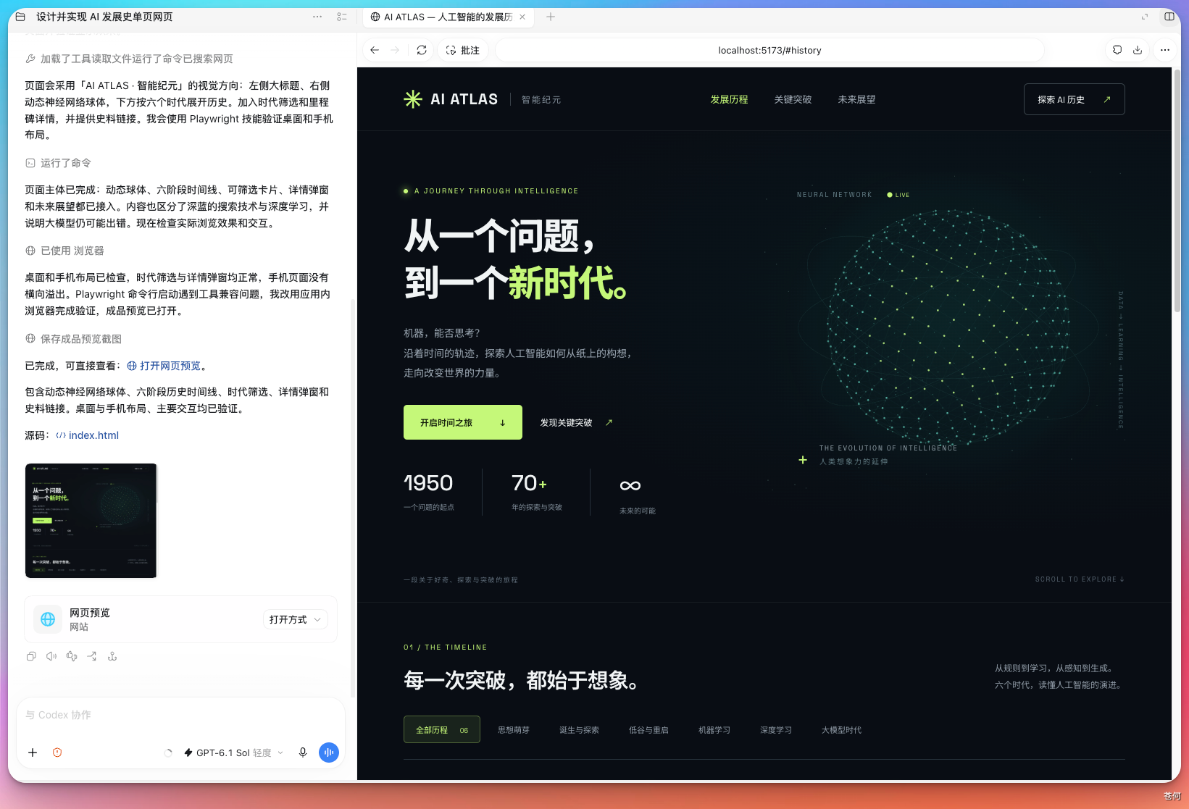Select 发展历程 navigation item
This screenshot has width=1189, height=809.
coord(729,99)
